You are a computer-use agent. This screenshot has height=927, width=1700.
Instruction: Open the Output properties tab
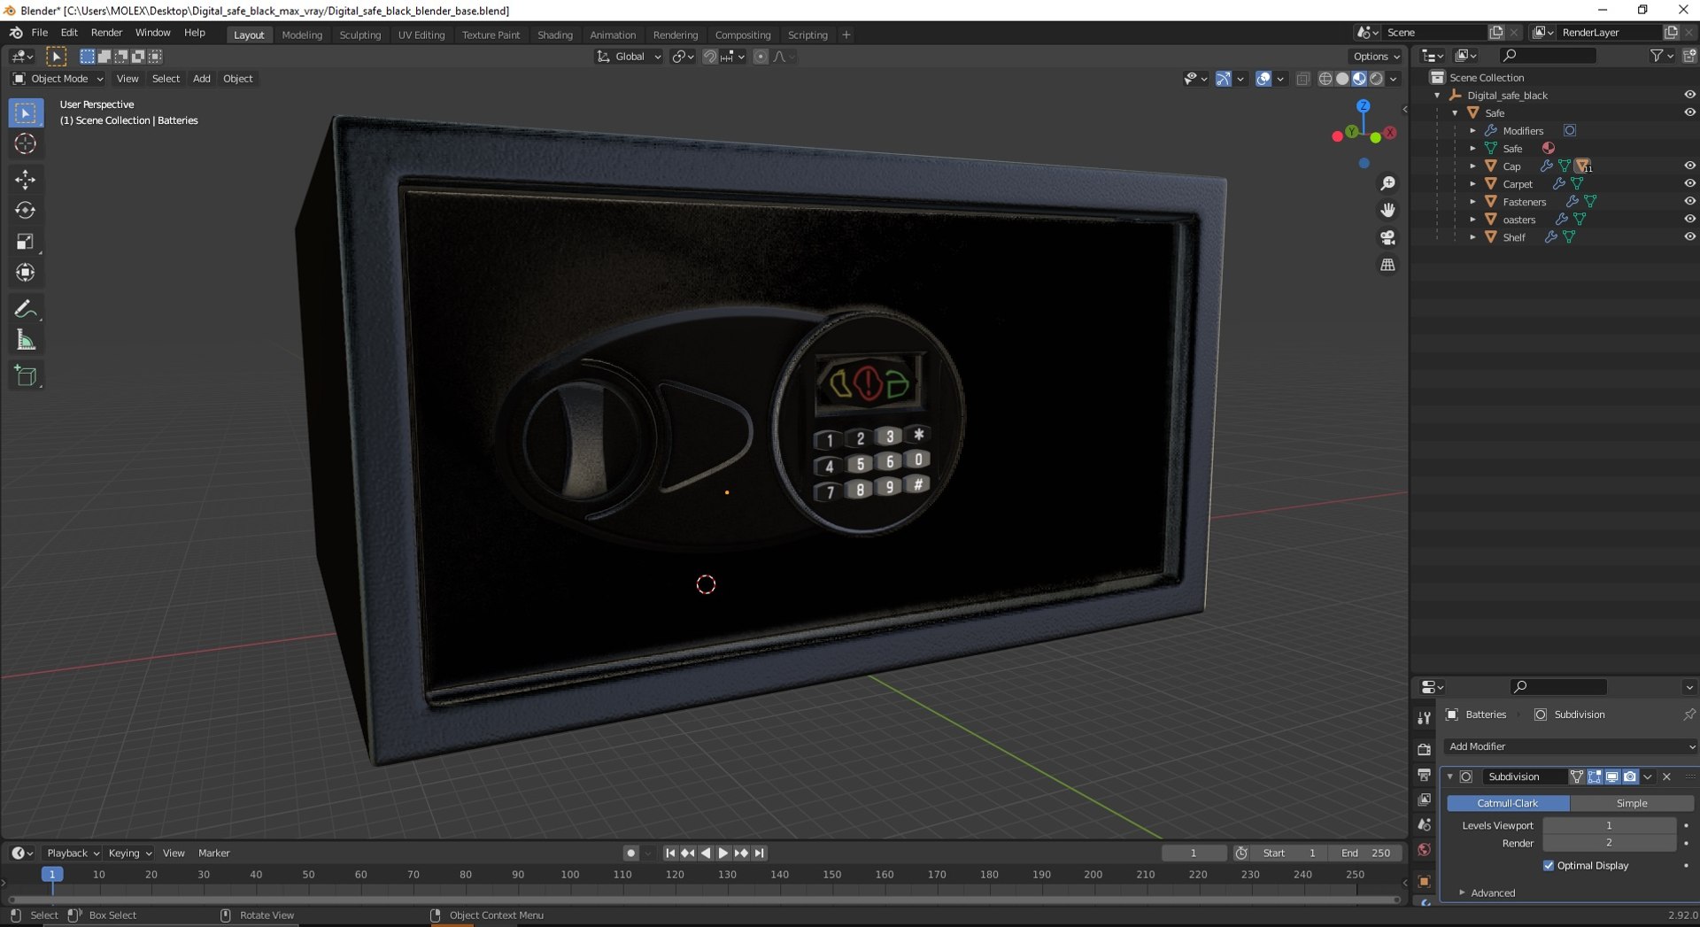click(x=1424, y=775)
